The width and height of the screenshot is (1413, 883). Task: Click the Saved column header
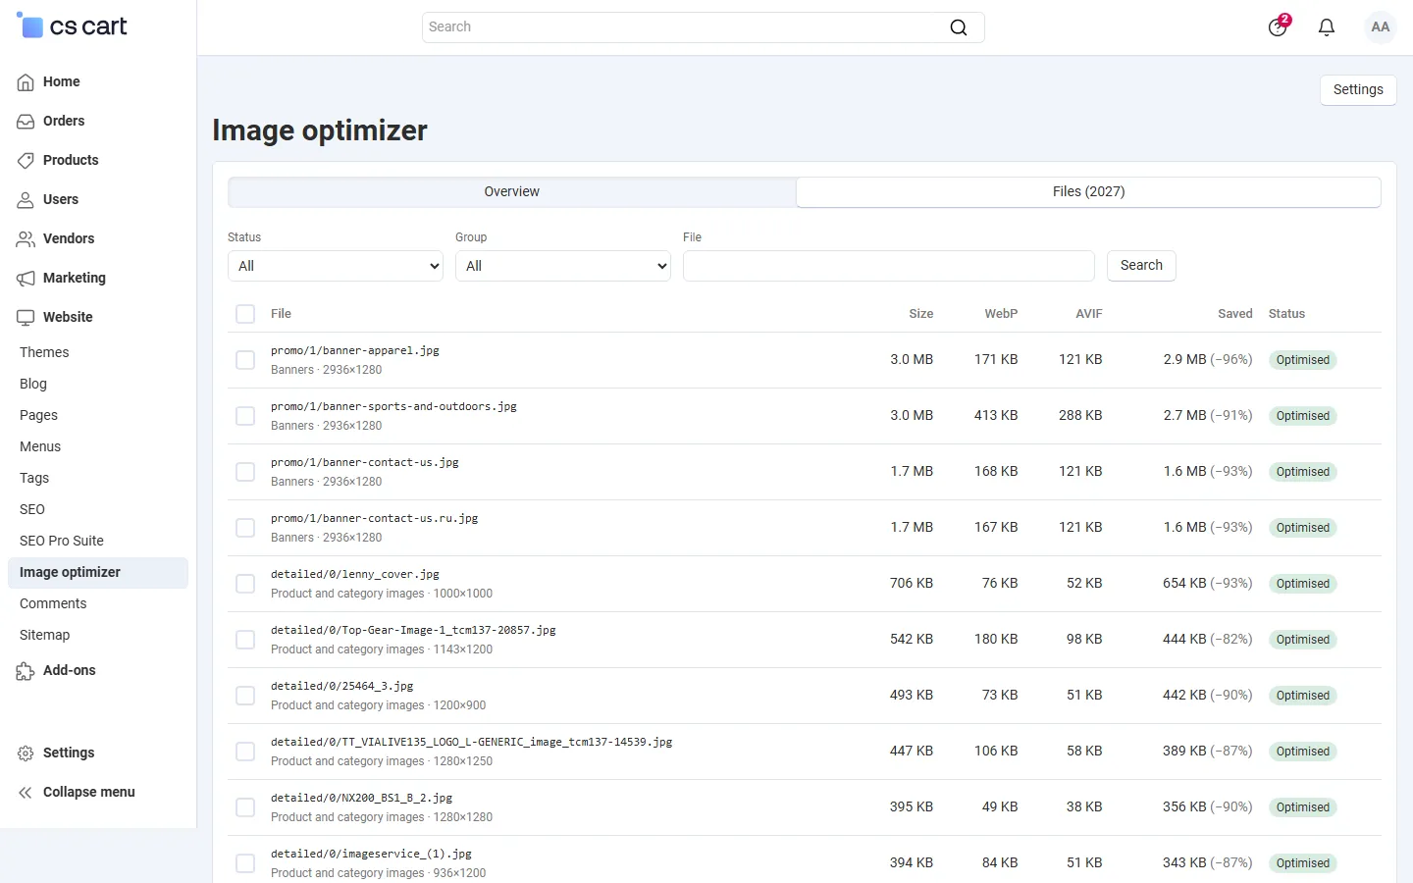[x=1234, y=314]
